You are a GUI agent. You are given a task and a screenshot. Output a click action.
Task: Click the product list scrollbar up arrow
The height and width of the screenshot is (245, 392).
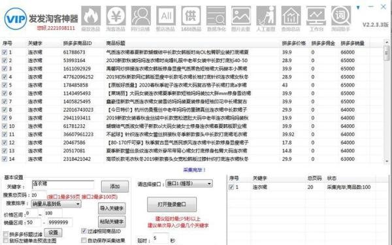387,42
